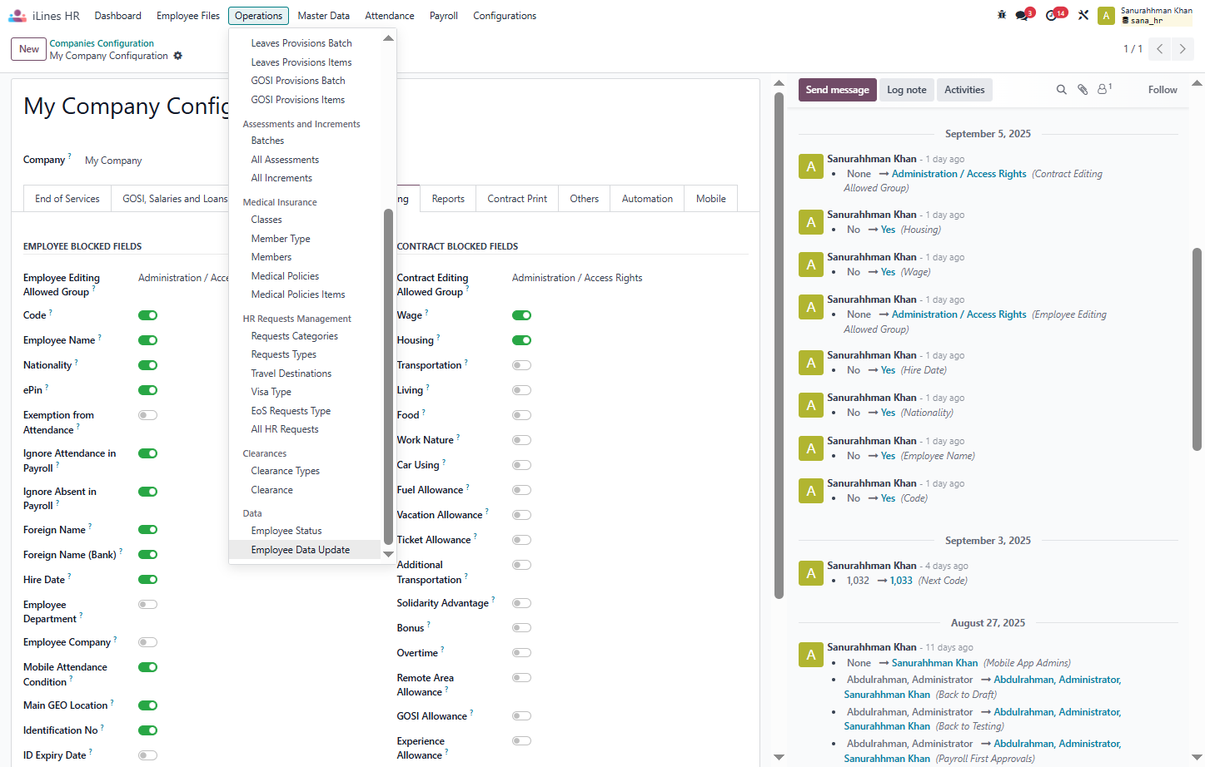
Task: Collapse the open Operations menu
Action: [258, 16]
